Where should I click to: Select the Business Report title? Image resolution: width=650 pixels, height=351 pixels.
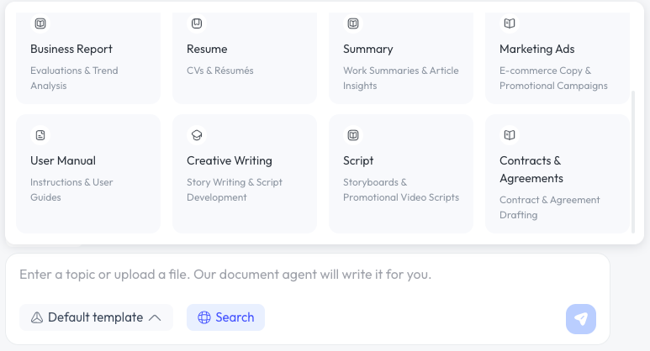pyautogui.click(x=71, y=49)
